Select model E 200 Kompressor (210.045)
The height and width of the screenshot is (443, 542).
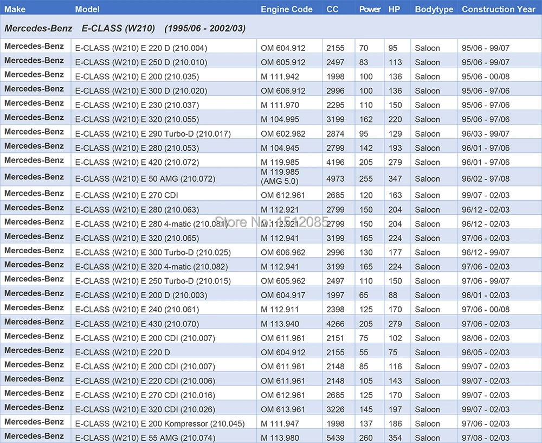160,423
